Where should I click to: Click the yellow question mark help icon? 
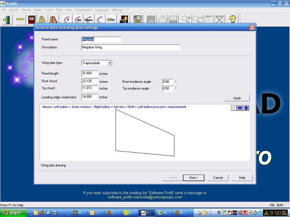tap(232, 19)
